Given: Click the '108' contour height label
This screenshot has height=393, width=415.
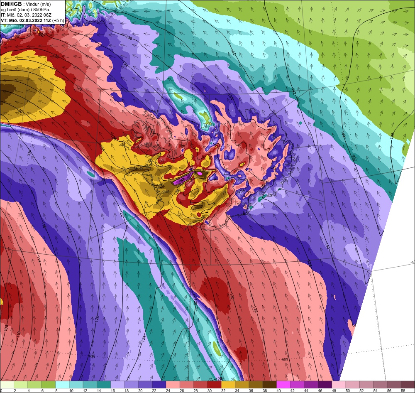Looking at the screenshot, I should click(x=6, y=328).
